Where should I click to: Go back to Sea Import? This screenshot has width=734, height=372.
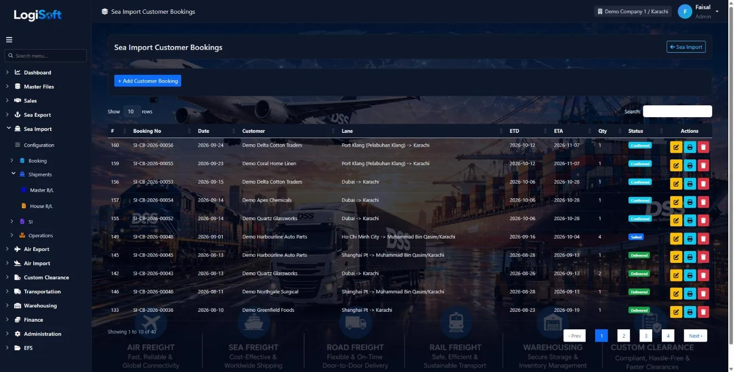point(686,47)
